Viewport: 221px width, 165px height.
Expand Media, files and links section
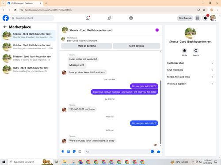pos(190,77)
